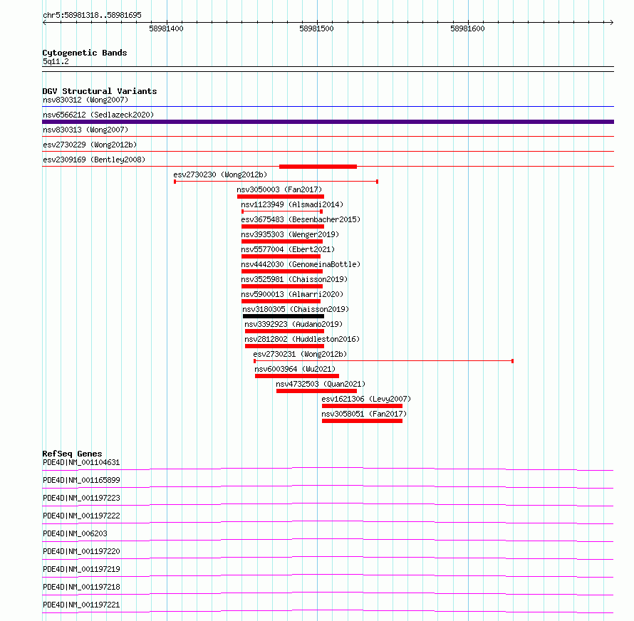Select variant nsv6566212 (Sedlazeck2020) label

(x=98, y=115)
